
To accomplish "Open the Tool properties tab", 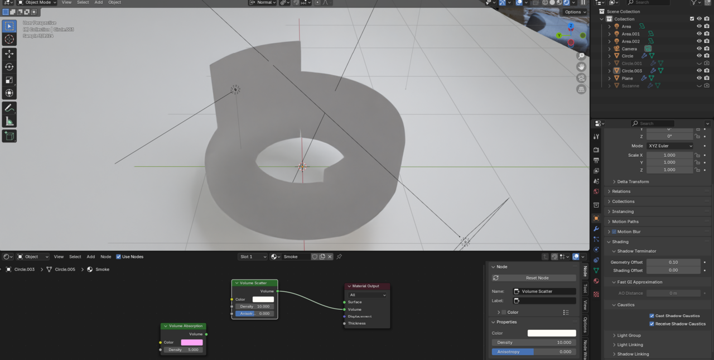I will tap(596, 136).
